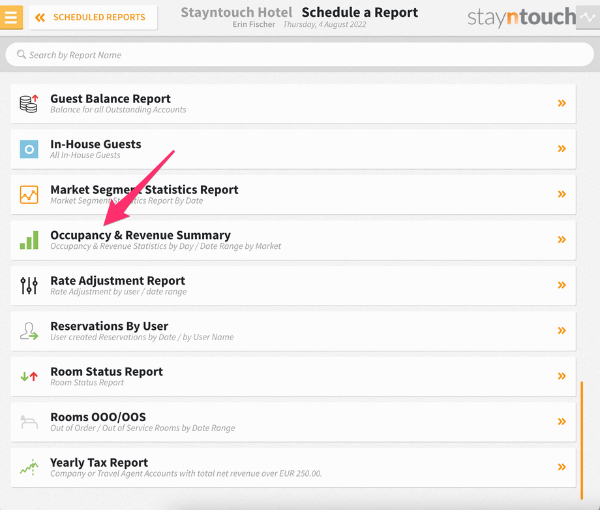This screenshot has width=600, height=510.
Task: Click the Rate Adjustment sliders icon
Action: point(29,285)
